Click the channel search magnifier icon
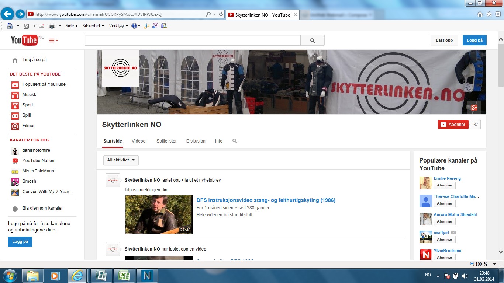 235,141
